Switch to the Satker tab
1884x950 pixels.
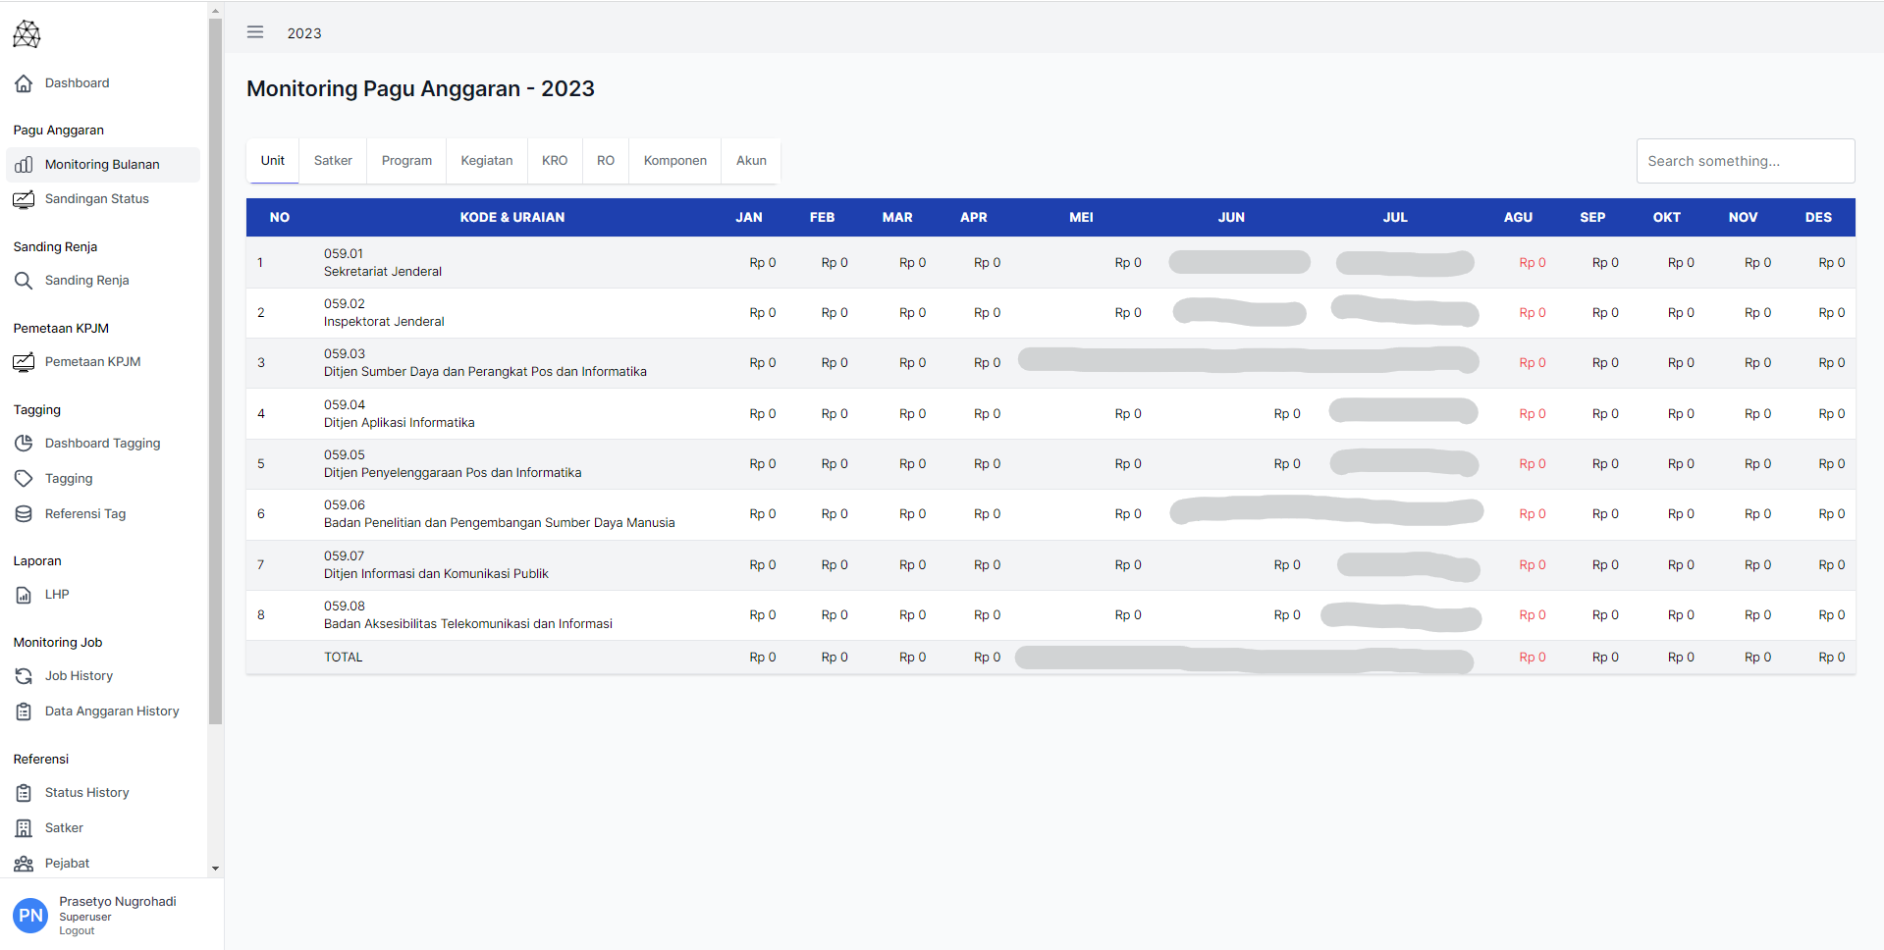coord(333,161)
